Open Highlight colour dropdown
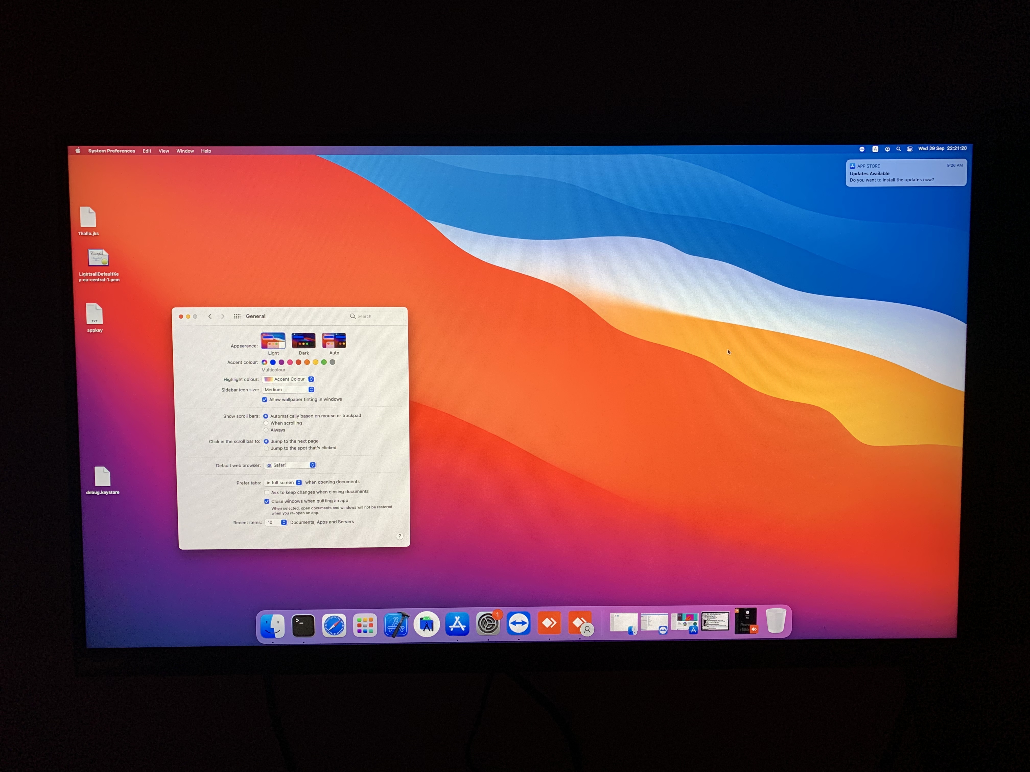This screenshot has width=1030, height=772. (288, 379)
